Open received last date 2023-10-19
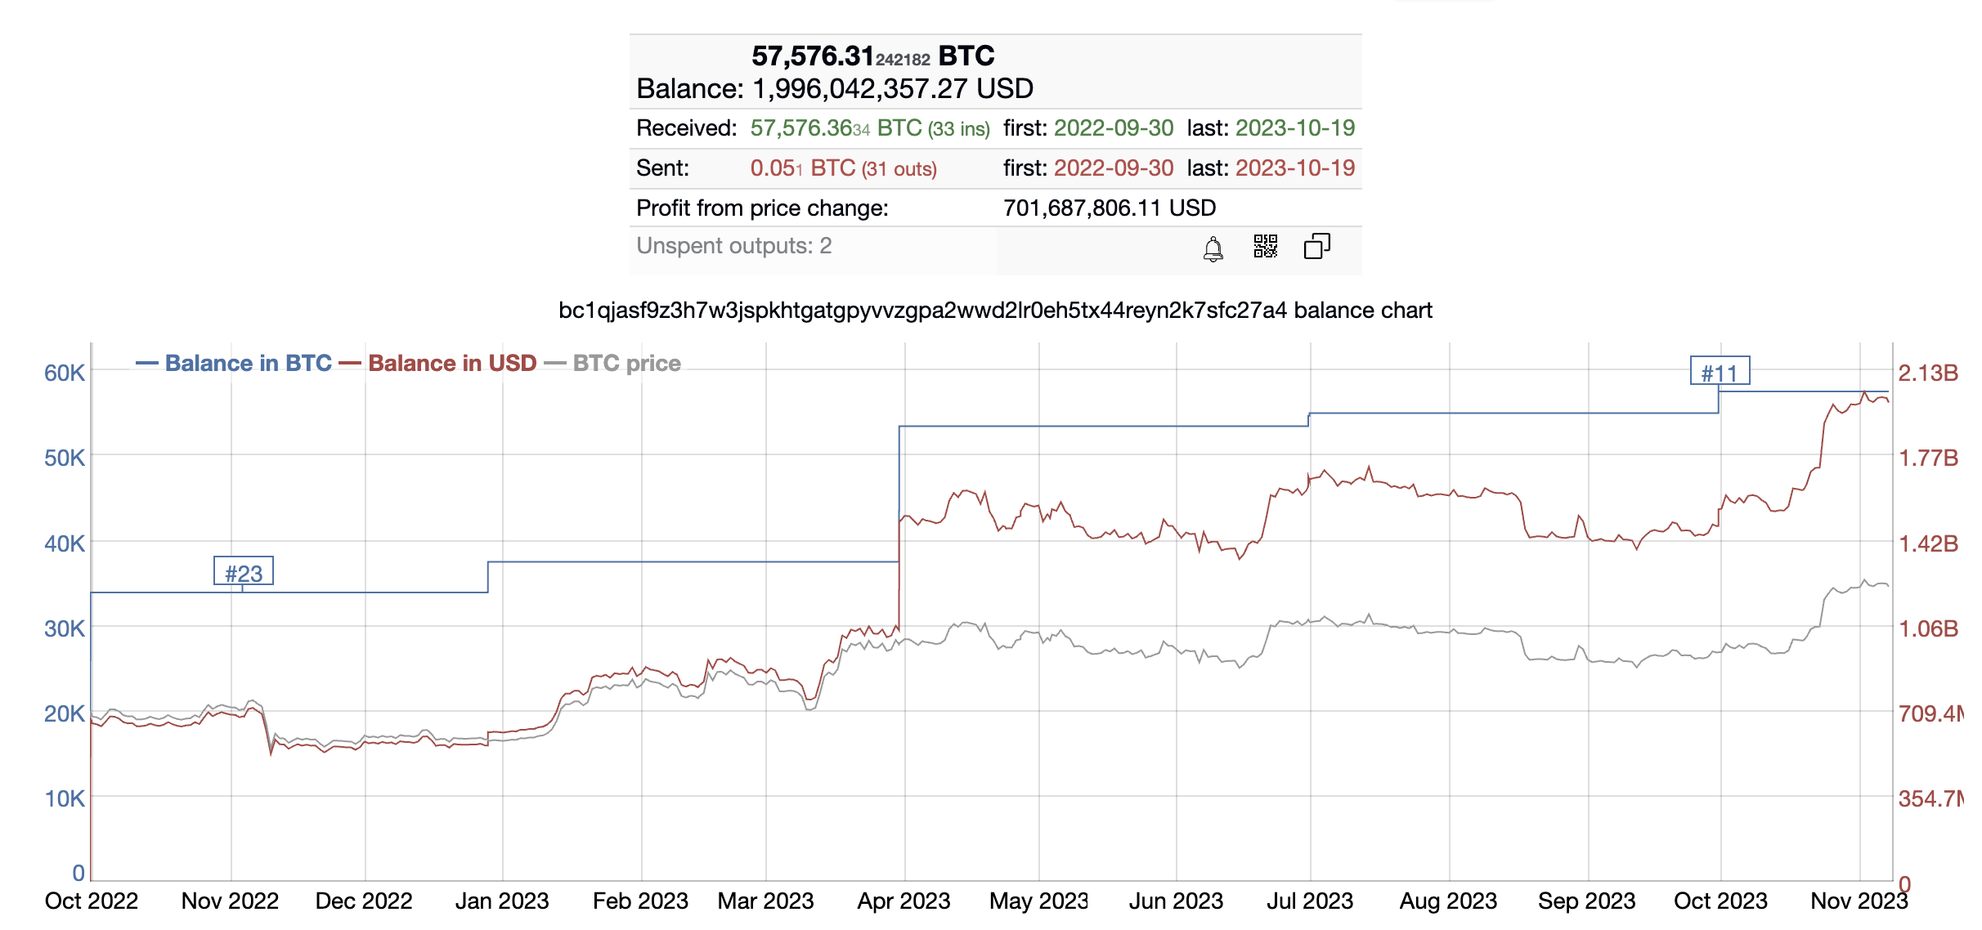 1295,128
